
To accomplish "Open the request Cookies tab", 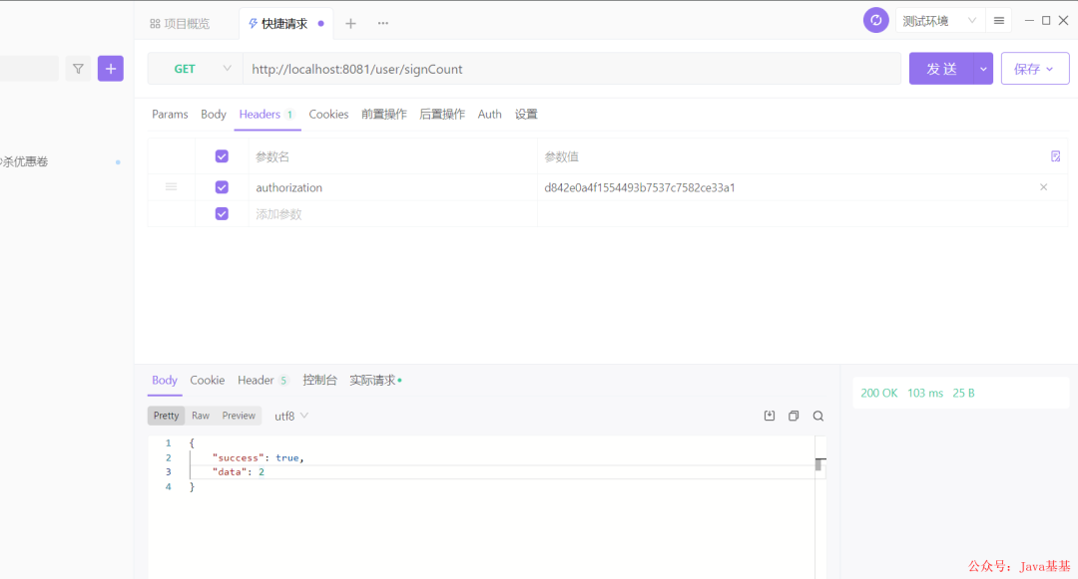I will click(328, 114).
